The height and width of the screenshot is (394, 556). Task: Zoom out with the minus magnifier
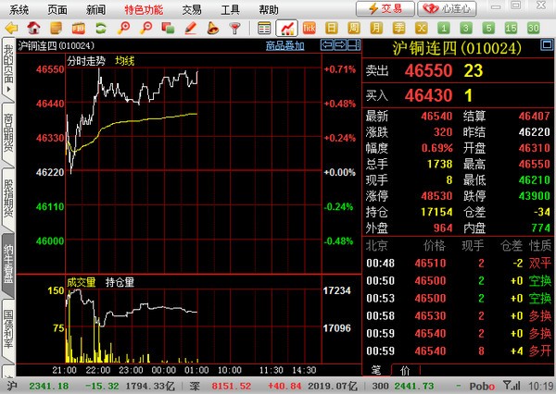pyautogui.click(x=145, y=28)
